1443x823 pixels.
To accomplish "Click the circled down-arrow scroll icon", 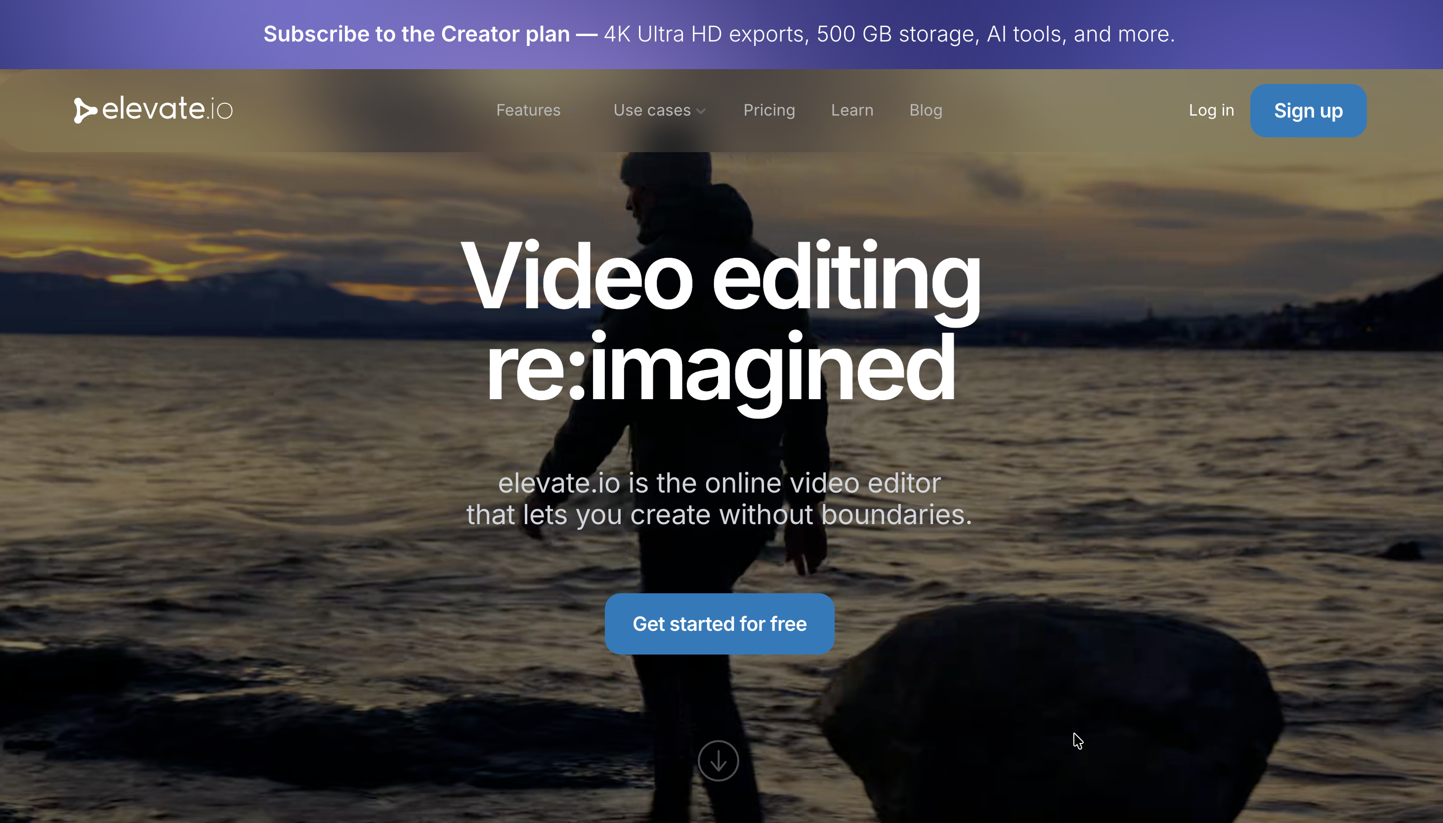I will 718,761.
